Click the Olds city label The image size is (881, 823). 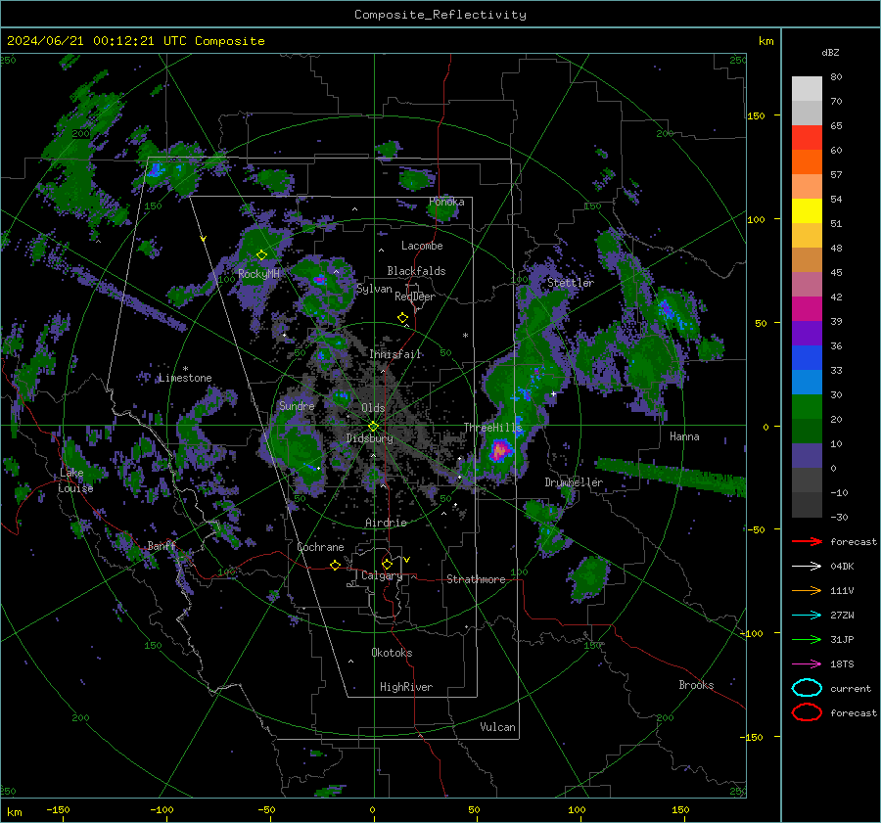click(x=373, y=408)
